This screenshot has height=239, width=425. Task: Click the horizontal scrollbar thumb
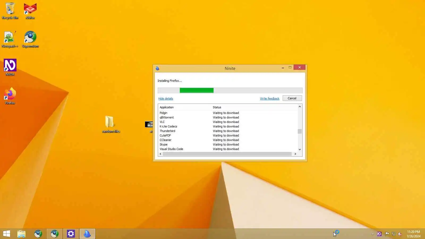[x=227, y=154]
